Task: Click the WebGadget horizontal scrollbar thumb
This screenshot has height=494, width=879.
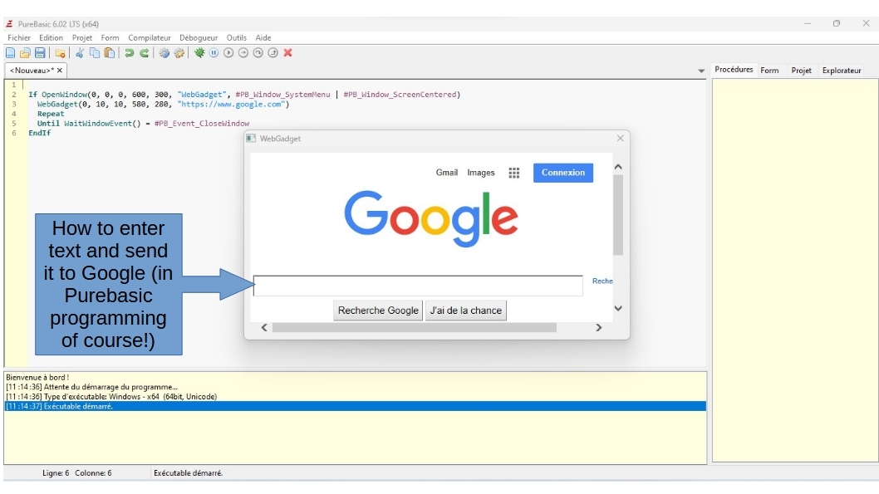Action: (x=415, y=328)
